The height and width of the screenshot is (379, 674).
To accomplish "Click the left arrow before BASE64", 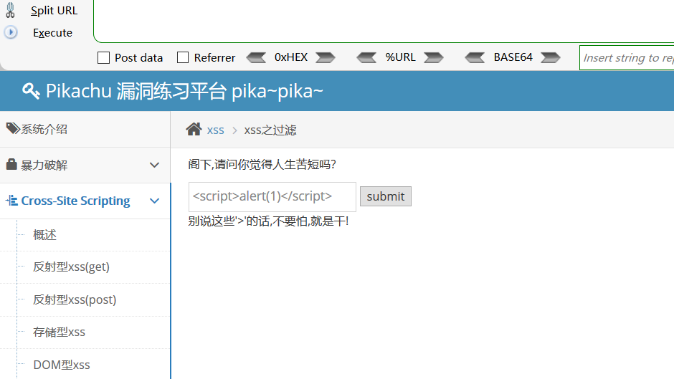I will 475,57.
